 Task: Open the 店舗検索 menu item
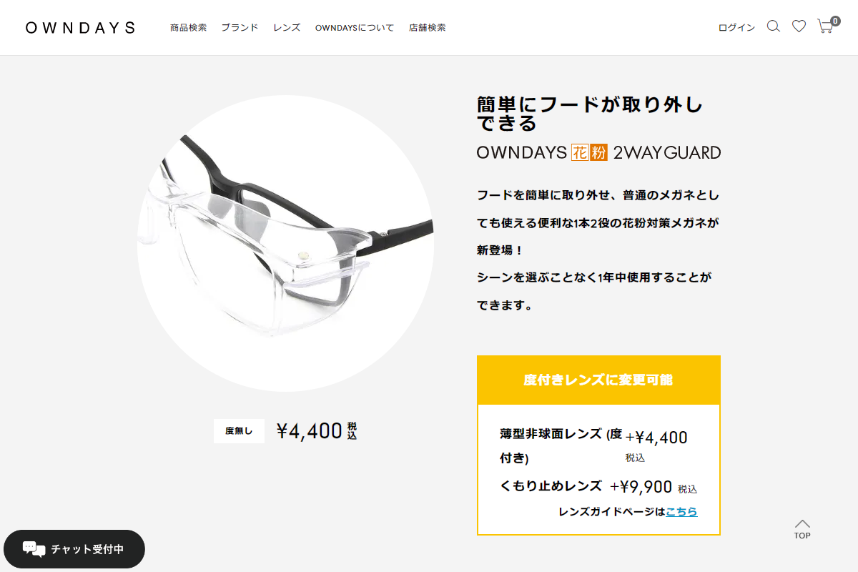(x=427, y=28)
